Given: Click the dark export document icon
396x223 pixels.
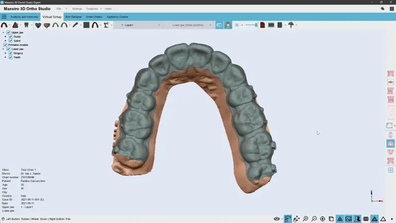Looking at the screenshot, I should 280,25.
